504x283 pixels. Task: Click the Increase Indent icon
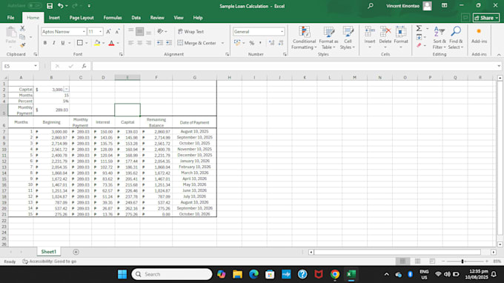pos(168,43)
